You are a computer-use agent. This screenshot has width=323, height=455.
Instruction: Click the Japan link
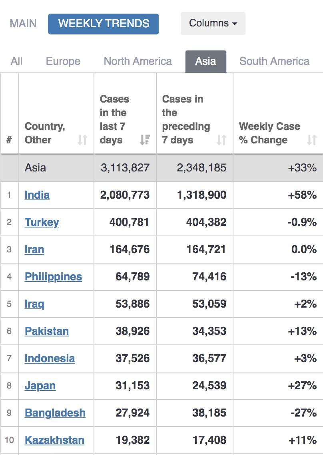pyautogui.click(x=40, y=386)
